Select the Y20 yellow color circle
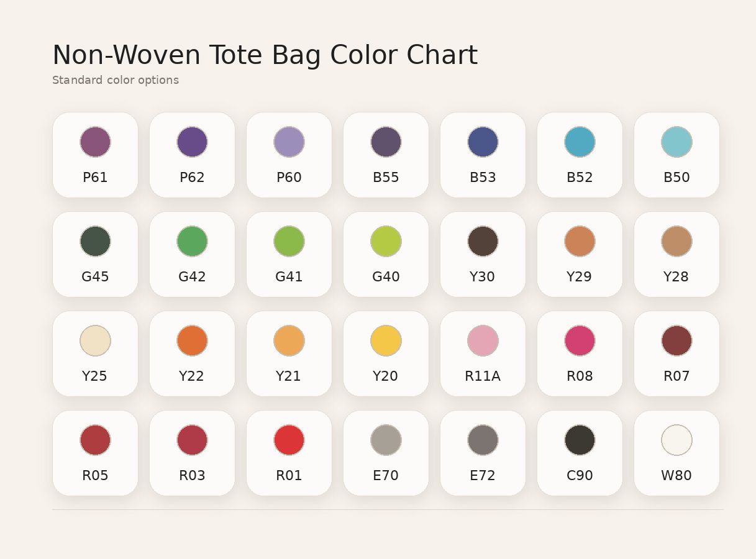 (x=386, y=340)
